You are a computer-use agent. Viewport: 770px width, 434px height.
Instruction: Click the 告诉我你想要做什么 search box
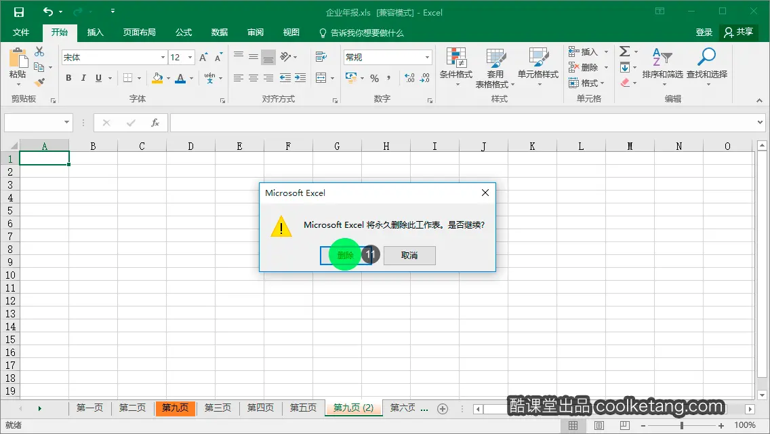(x=361, y=33)
